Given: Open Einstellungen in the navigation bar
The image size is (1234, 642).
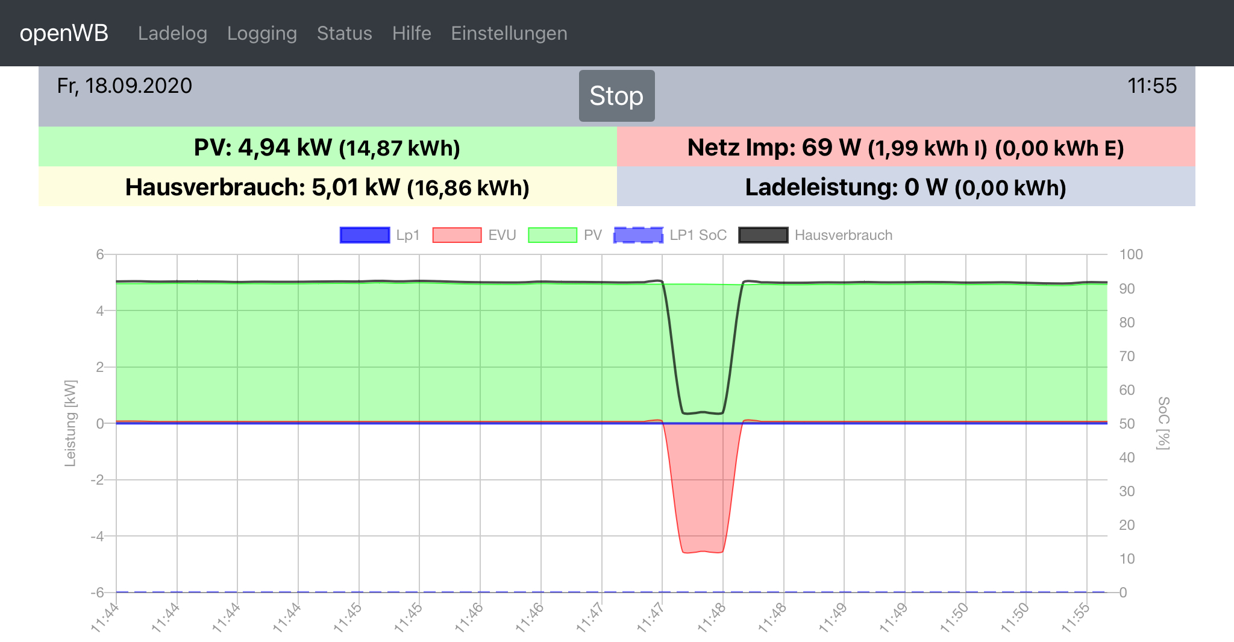Looking at the screenshot, I should 509,33.
